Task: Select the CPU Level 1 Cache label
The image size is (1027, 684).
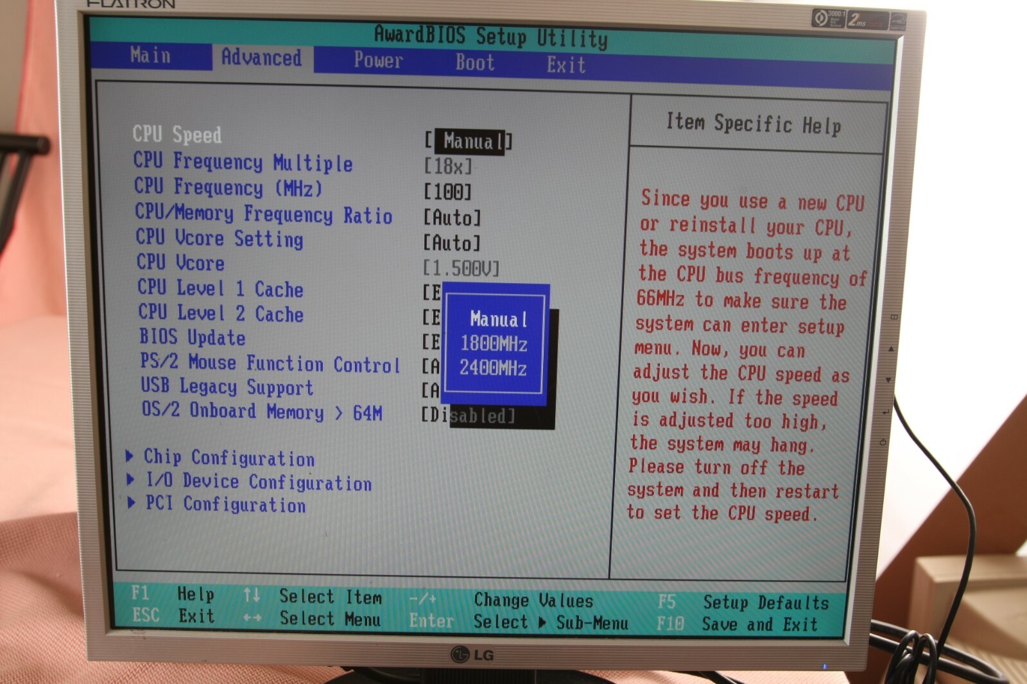Action: pos(220,289)
